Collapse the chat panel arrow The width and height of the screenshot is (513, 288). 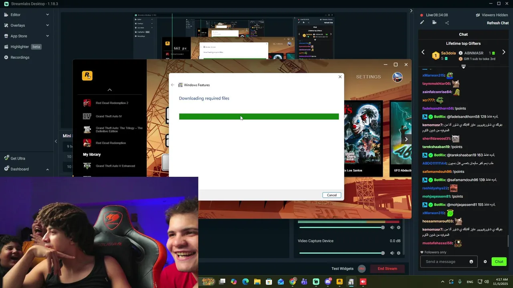click(411, 11)
